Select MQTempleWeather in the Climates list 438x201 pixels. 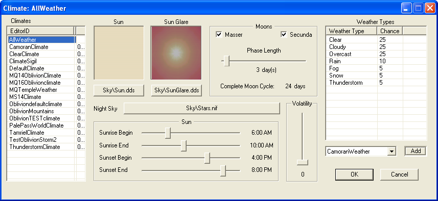pyautogui.click(x=46, y=90)
